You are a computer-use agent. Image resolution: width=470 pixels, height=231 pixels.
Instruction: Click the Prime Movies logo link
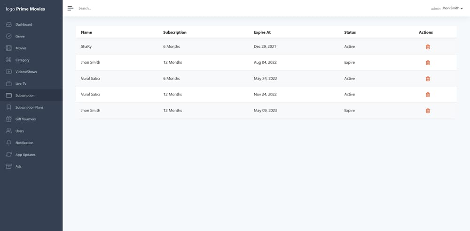25,9
